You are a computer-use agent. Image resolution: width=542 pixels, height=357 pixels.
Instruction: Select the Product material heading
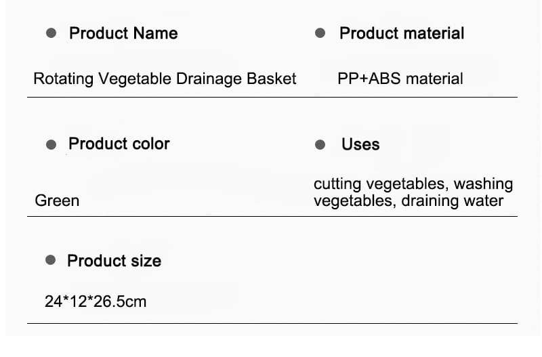click(x=402, y=33)
